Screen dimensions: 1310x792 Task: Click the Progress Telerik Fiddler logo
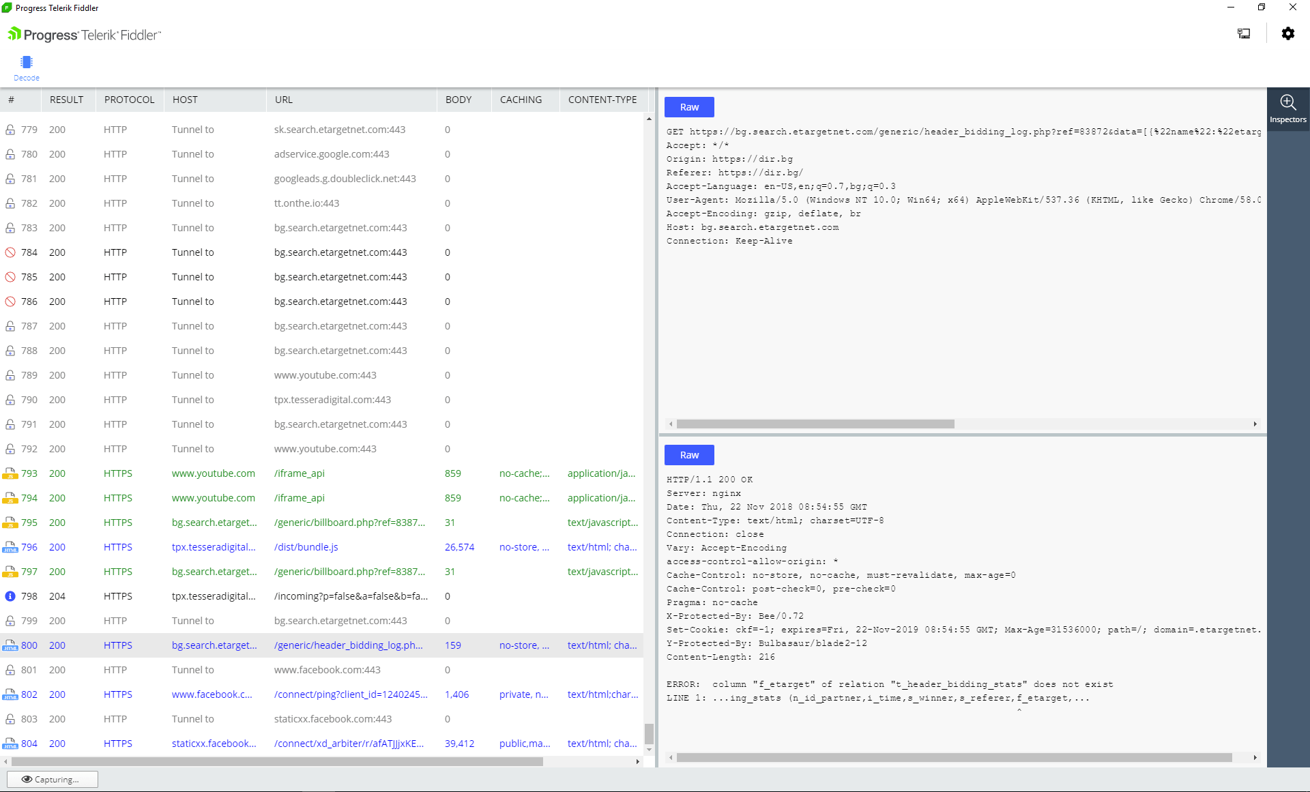click(x=83, y=33)
